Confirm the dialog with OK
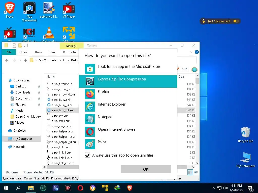This screenshot has width=258, height=193. (146, 169)
